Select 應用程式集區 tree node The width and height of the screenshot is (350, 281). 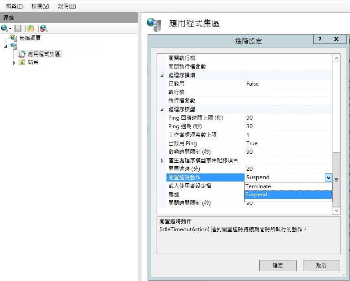tap(44, 54)
